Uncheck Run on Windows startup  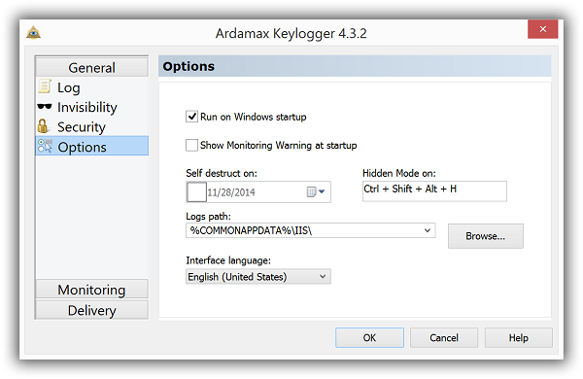click(191, 117)
